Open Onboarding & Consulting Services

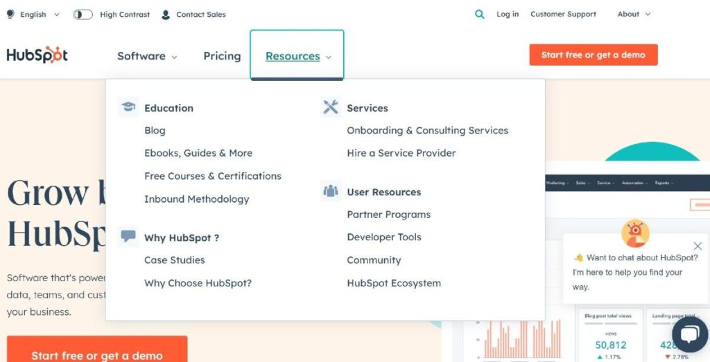pos(427,131)
